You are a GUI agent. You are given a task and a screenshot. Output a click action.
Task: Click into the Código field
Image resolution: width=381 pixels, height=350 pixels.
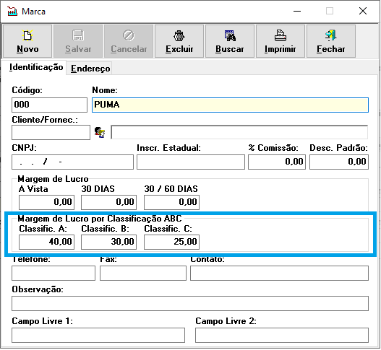click(49, 105)
